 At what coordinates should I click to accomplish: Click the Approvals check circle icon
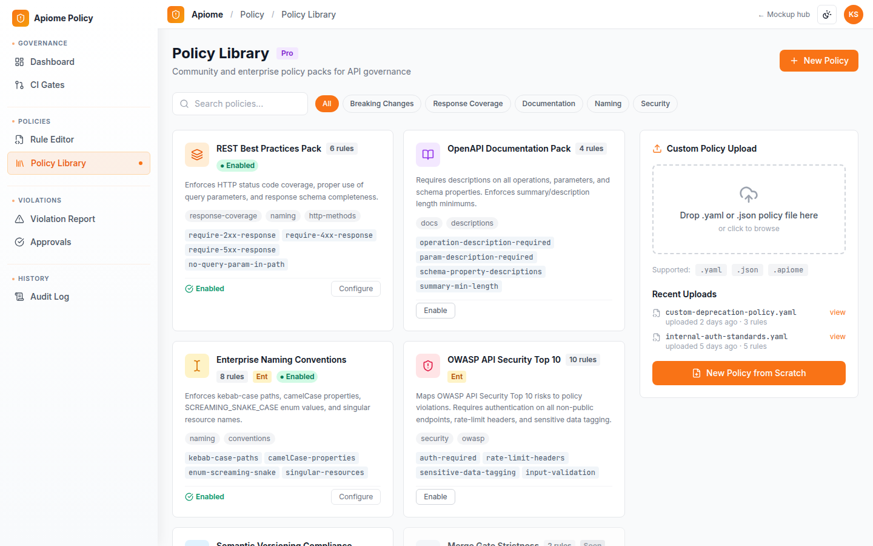19,242
